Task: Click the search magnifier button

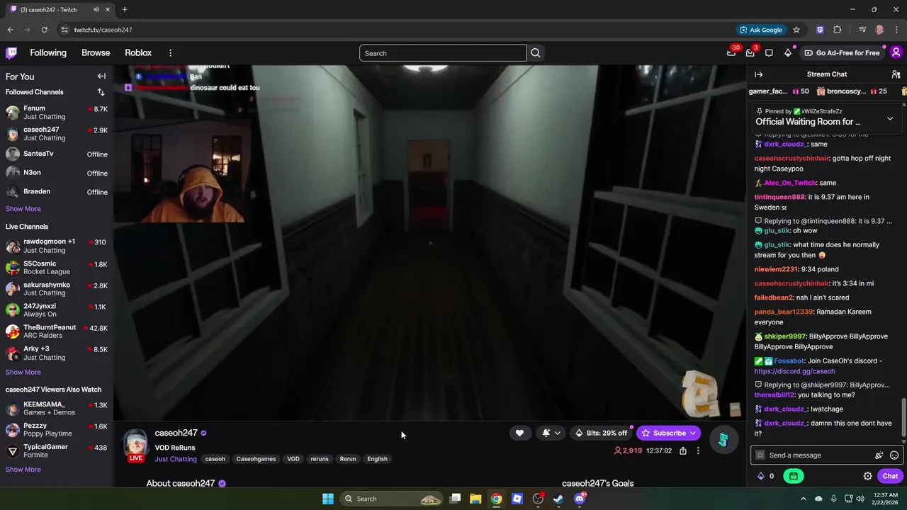Action: (536, 53)
